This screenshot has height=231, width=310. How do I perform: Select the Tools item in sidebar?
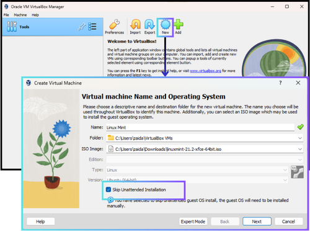point(53,27)
